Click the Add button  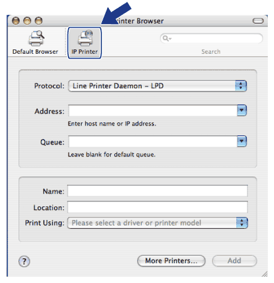tap(234, 261)
